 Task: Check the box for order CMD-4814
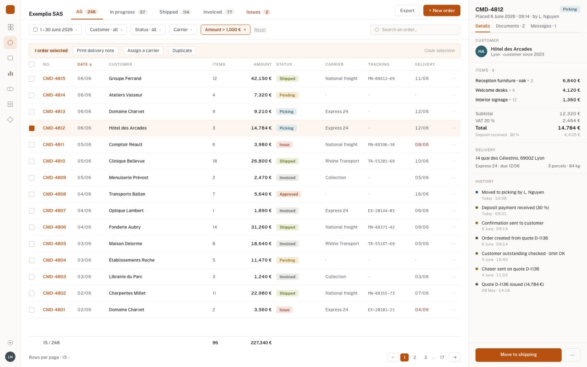(32, 95)
